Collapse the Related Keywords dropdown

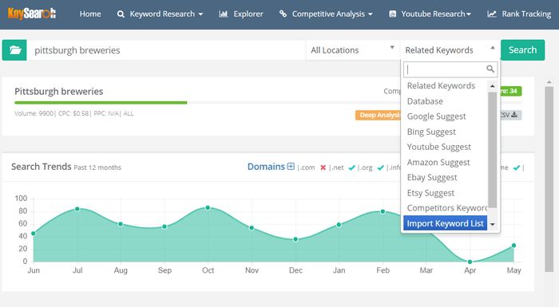pos(450,50)
